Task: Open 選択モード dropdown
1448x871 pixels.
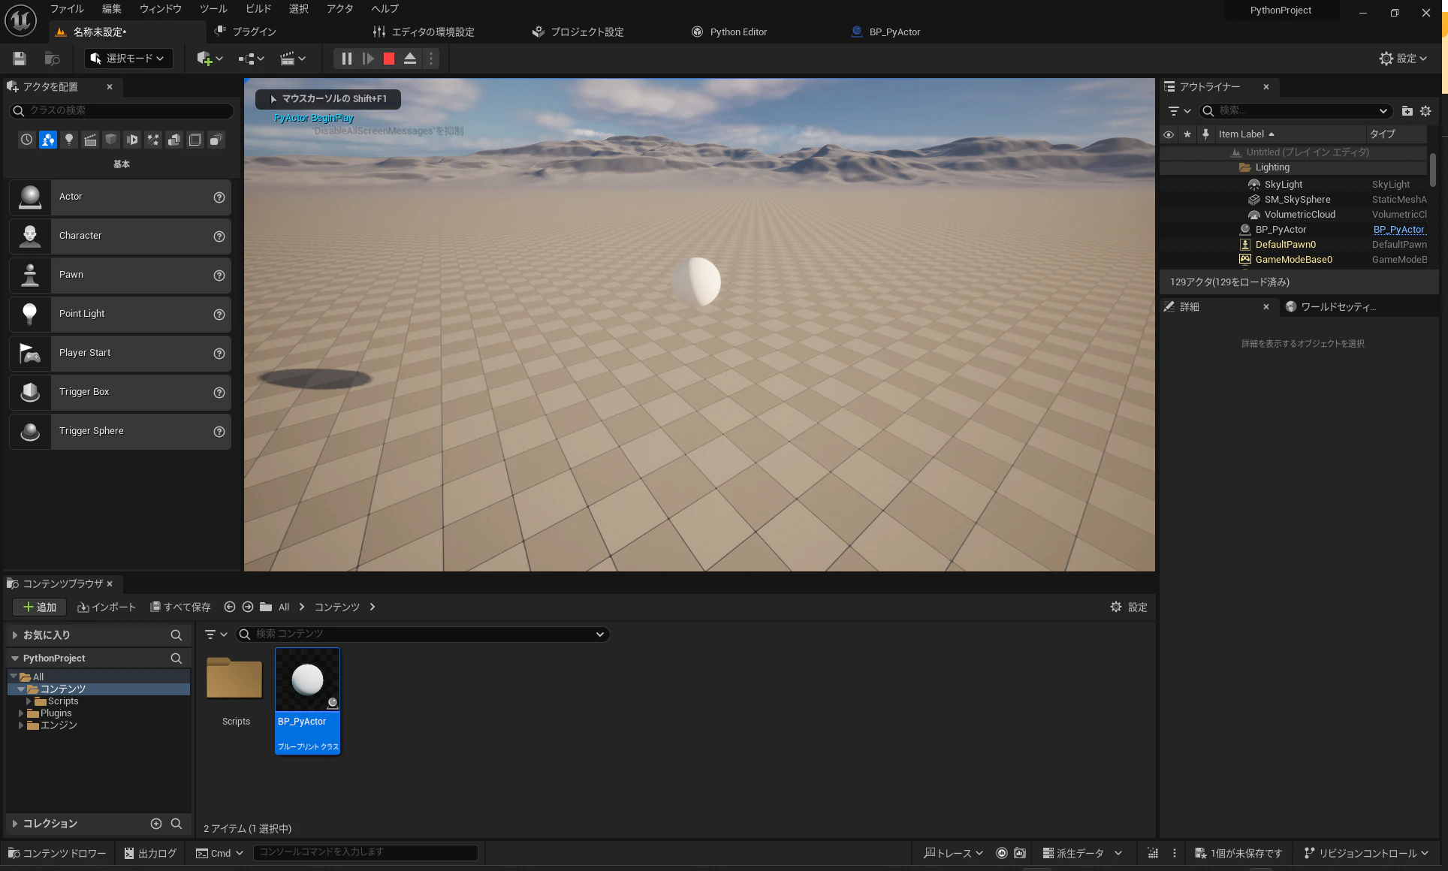Action: [x=128, y=59]
